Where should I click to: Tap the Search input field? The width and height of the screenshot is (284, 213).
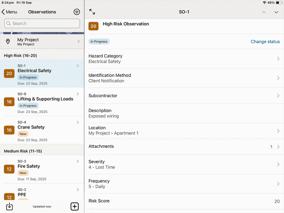pos(42,24)
